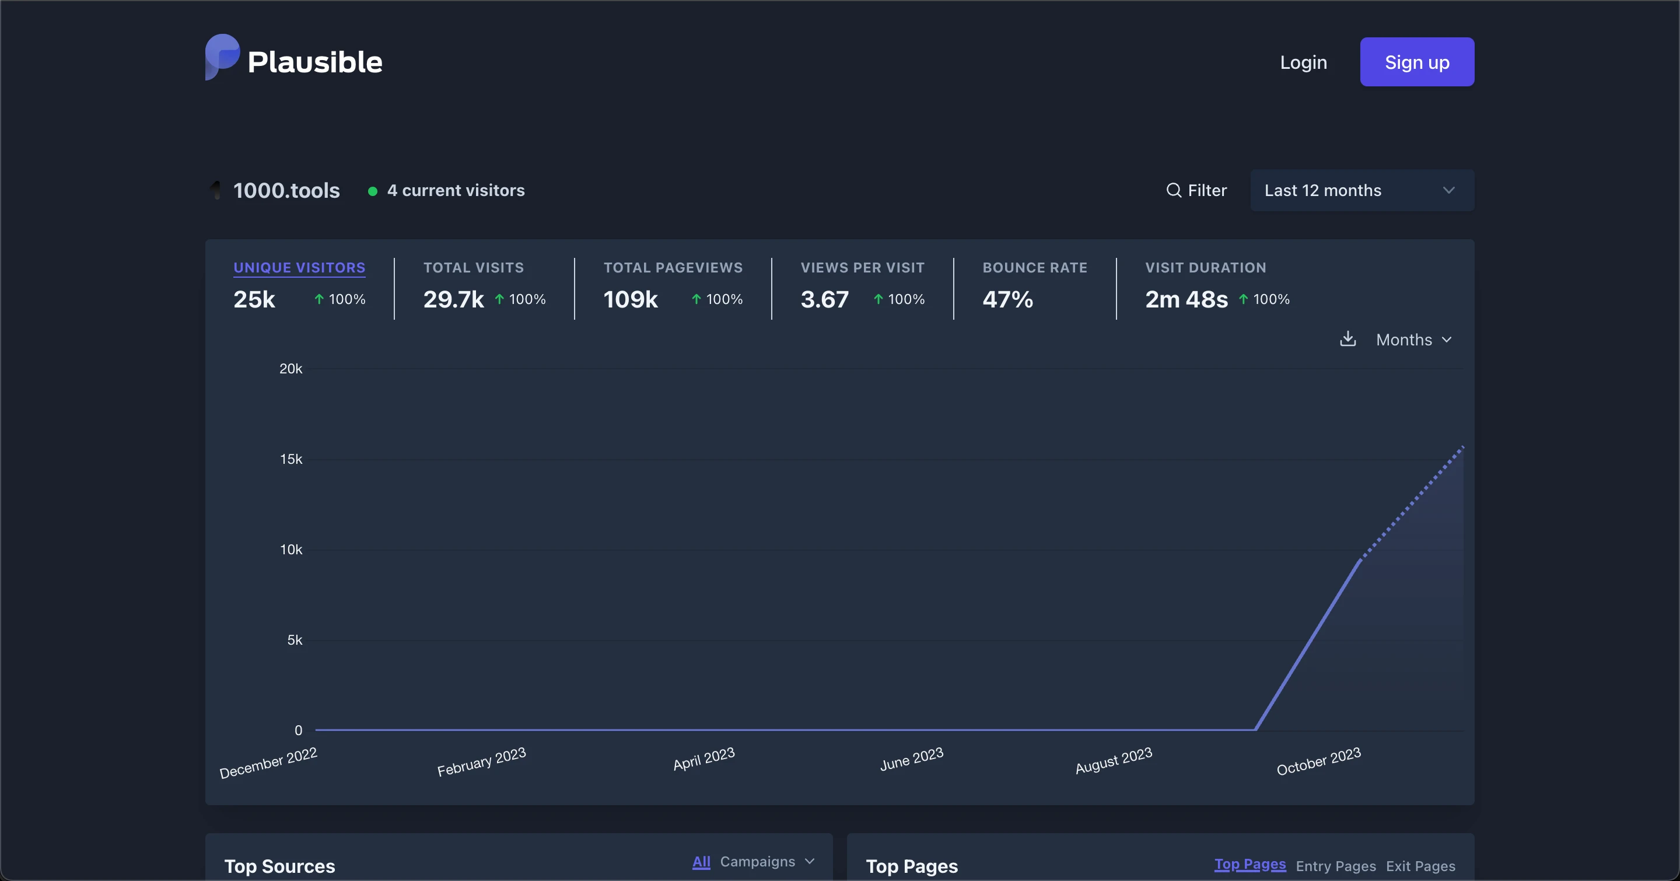
Task: Click the Plausible wordmark text
Action: pyautogui.click(x=315, y=62)
